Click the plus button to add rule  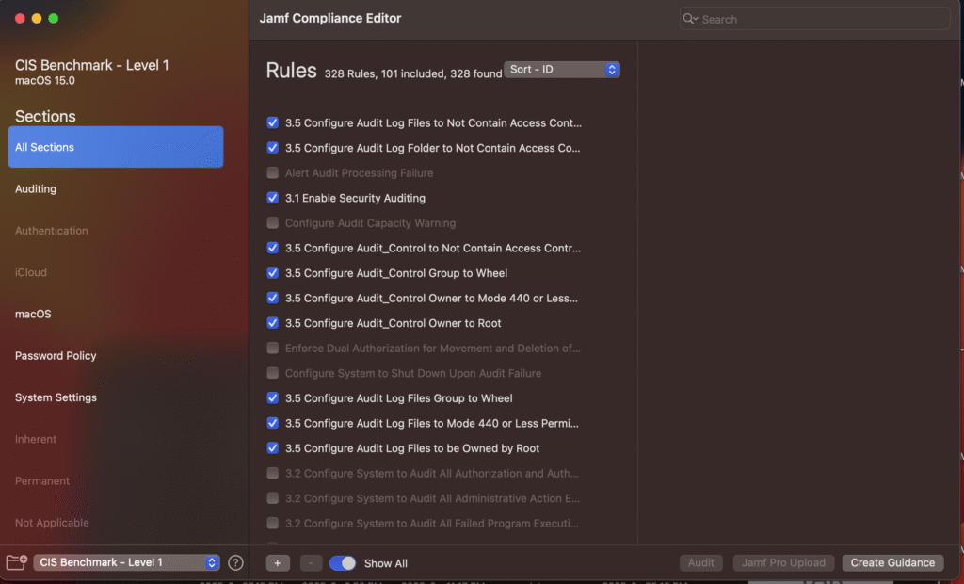tap(278, 563)
